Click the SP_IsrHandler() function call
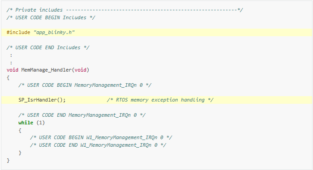Viewport: 313px width, 170px height. pos(42,100)
